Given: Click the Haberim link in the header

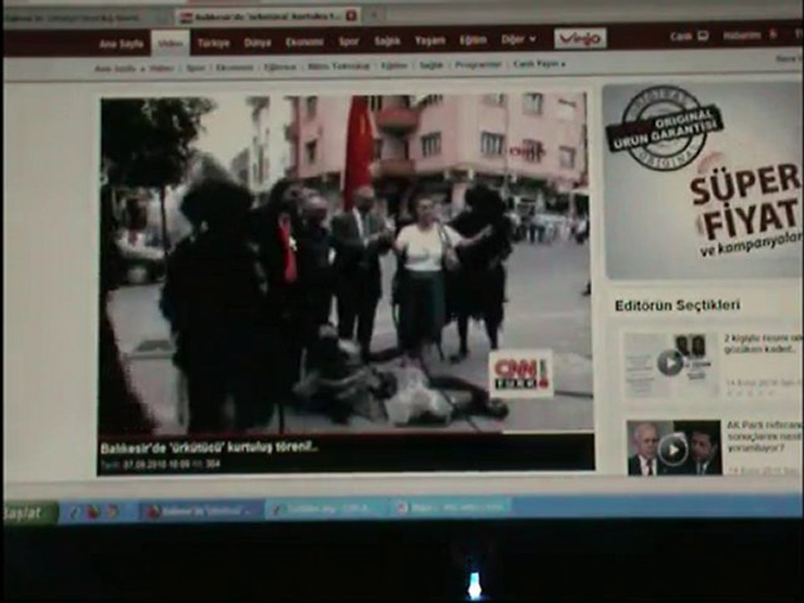Looking at the screenshot, I should tap(749, 35).
